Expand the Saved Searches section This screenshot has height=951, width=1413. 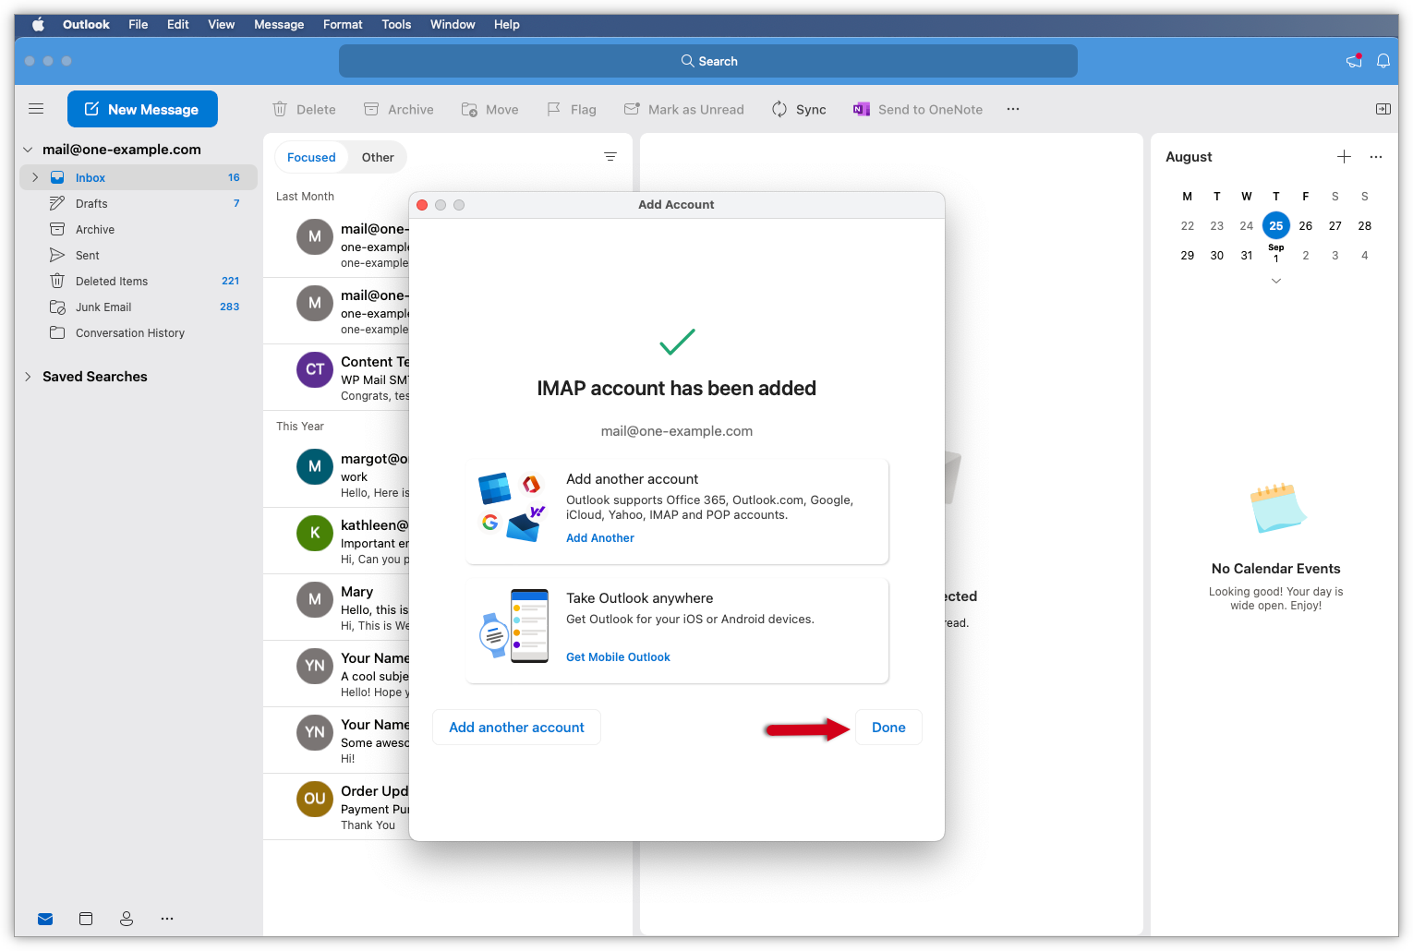click(28, 377)
